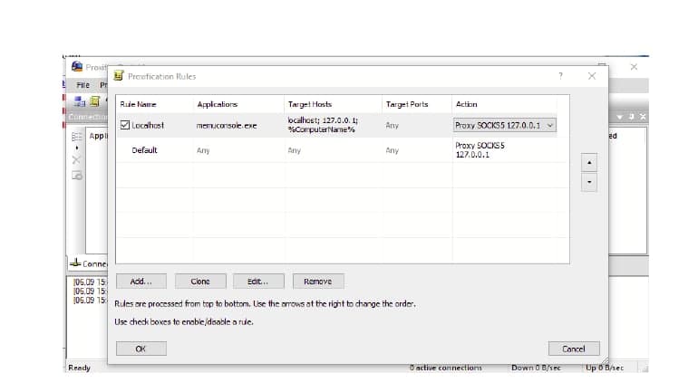Disable the Localhost rule checkbox

pos(125,125)
